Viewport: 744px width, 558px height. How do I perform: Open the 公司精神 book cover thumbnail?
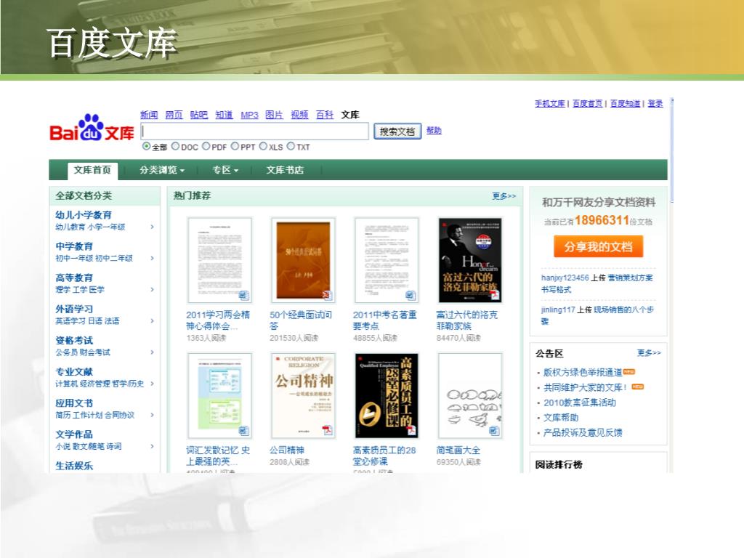tap(303, 396)
